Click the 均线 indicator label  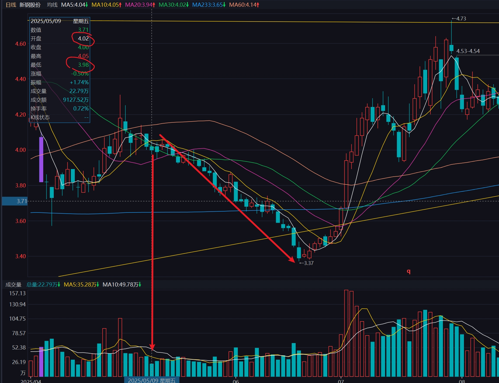(x=52, y=5)
